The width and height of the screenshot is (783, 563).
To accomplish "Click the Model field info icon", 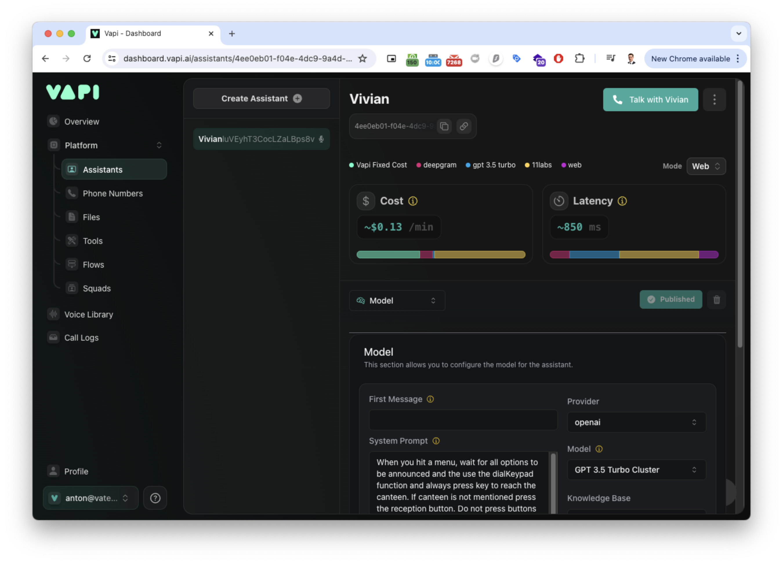I will point(599,449).
